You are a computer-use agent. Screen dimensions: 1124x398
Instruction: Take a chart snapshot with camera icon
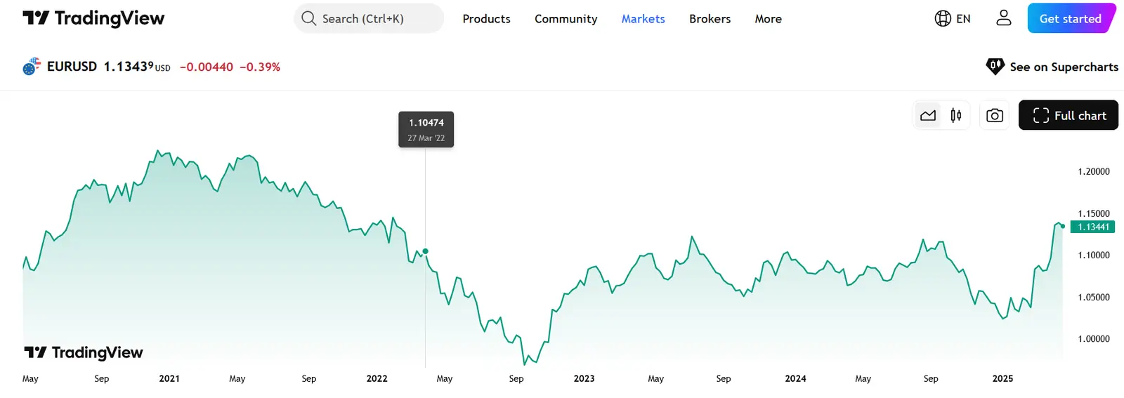click(x=995, y=116)
